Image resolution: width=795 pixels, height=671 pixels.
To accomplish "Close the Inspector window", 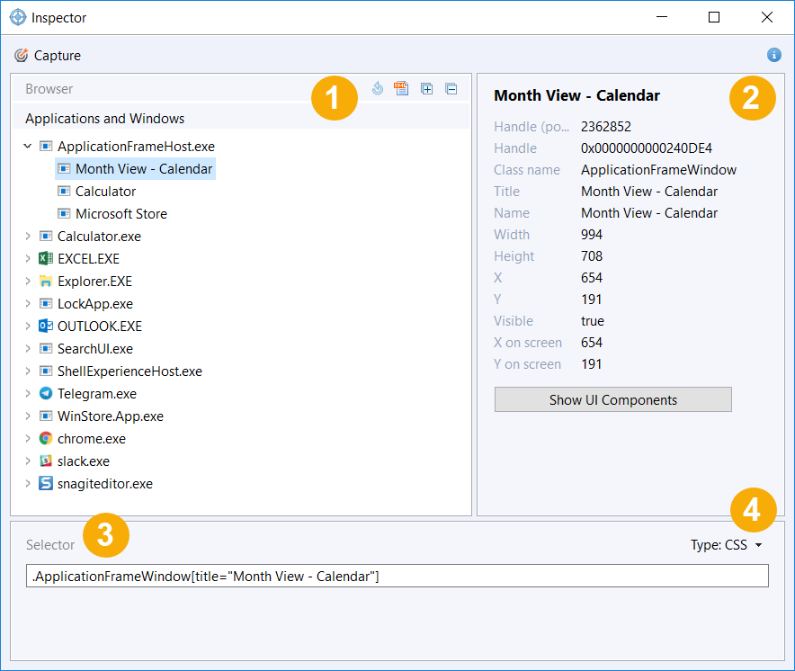I will click(766, 17).
